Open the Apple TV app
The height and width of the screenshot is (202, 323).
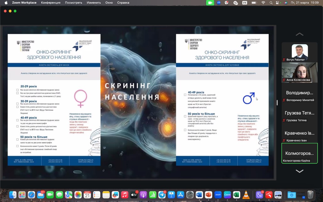[134, 194]
